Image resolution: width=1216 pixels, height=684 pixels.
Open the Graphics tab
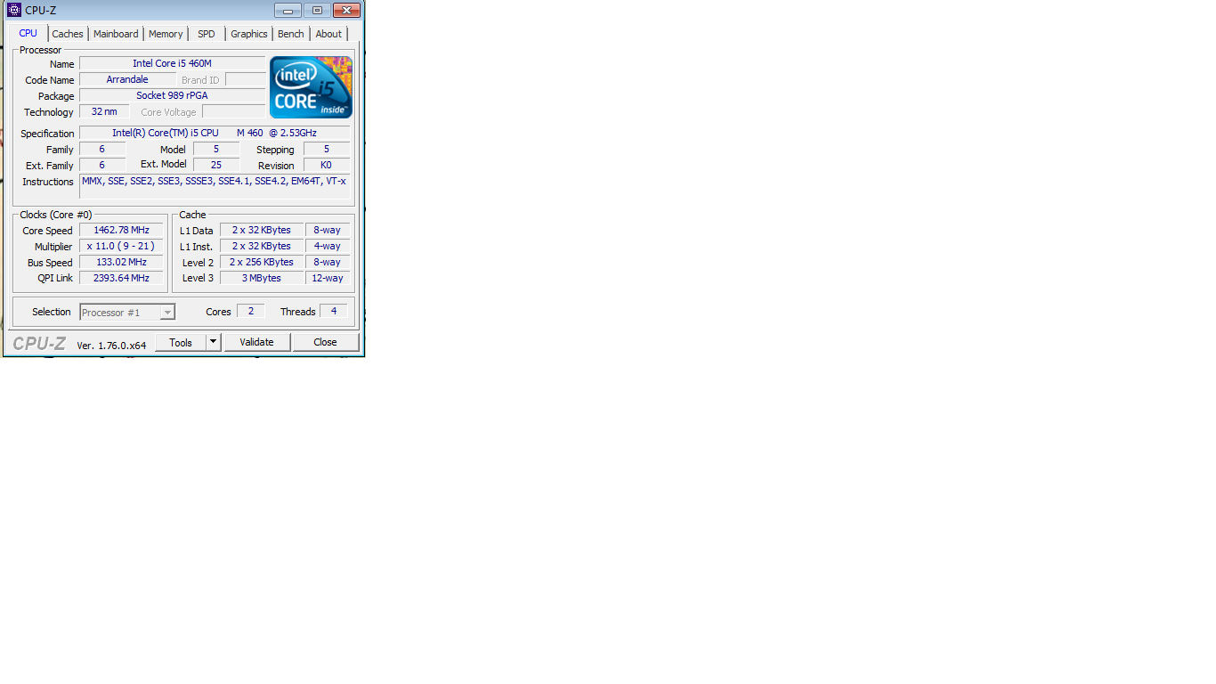click(x=249, y=34)
